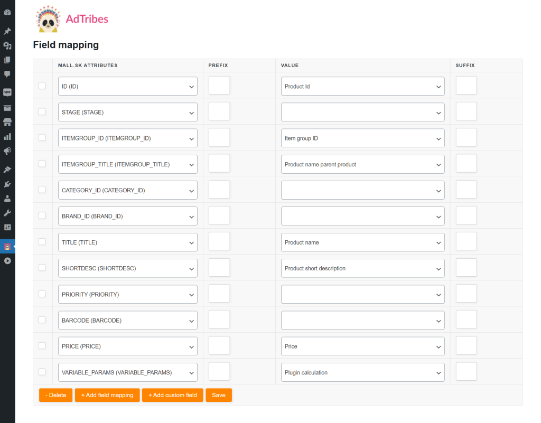Open the Posts section via the pin icon
The image size is (541, 423).
click(7, 31)
